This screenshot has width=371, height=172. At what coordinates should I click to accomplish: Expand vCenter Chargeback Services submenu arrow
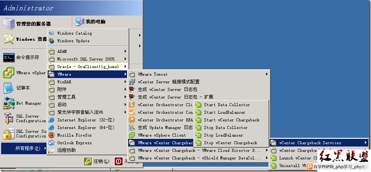coord(366,143)
